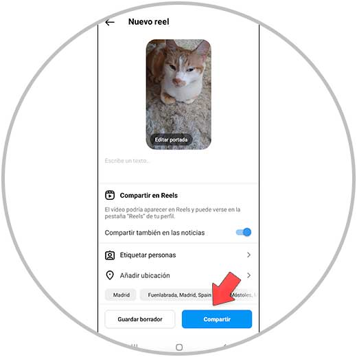Click the Compartir en Reels heading
357x357 pixels.
tap(149, 196)
